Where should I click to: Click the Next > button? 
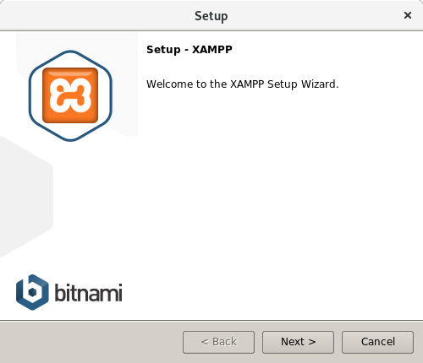[298, 342]
